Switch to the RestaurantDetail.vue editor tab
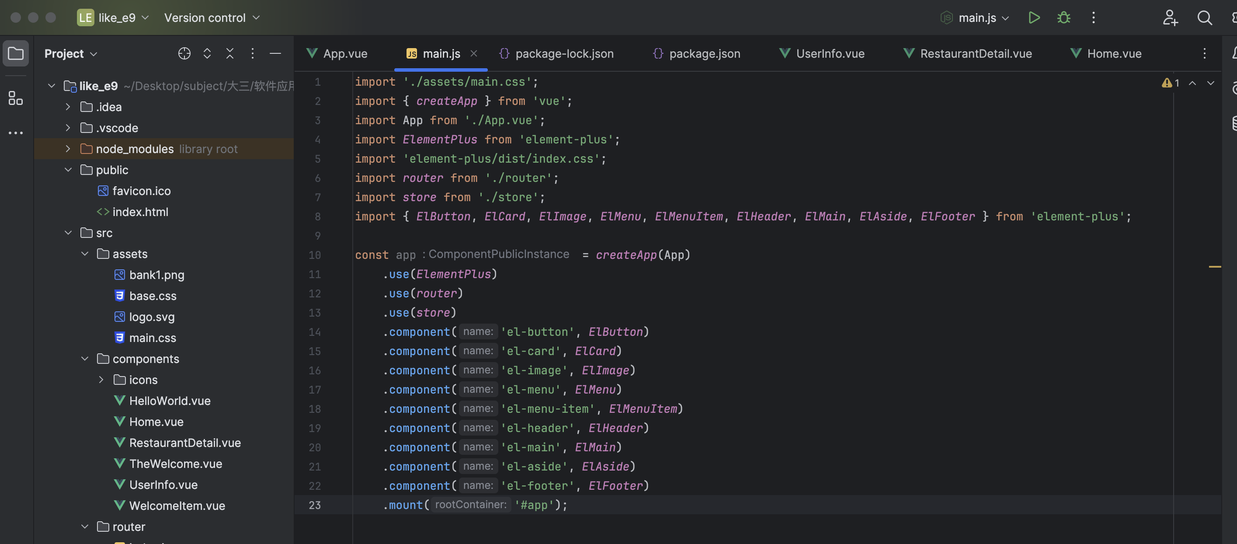The height and width of the screenshot is (544, 1237). (967, 53)
